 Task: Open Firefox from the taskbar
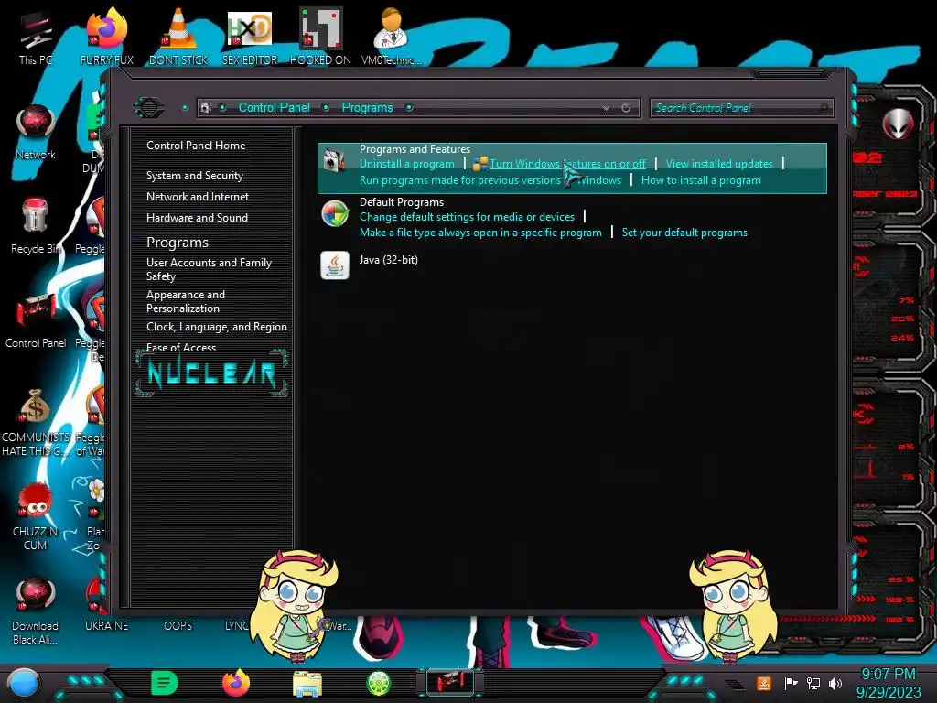click(x=236, y=683)
